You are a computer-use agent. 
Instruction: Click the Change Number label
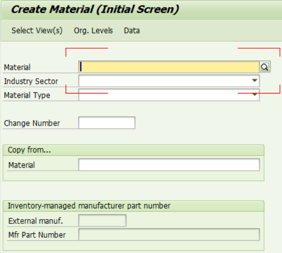tap(32, 123)
